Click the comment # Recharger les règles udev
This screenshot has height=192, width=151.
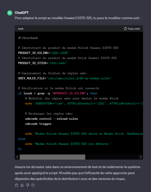coord(49,114)
